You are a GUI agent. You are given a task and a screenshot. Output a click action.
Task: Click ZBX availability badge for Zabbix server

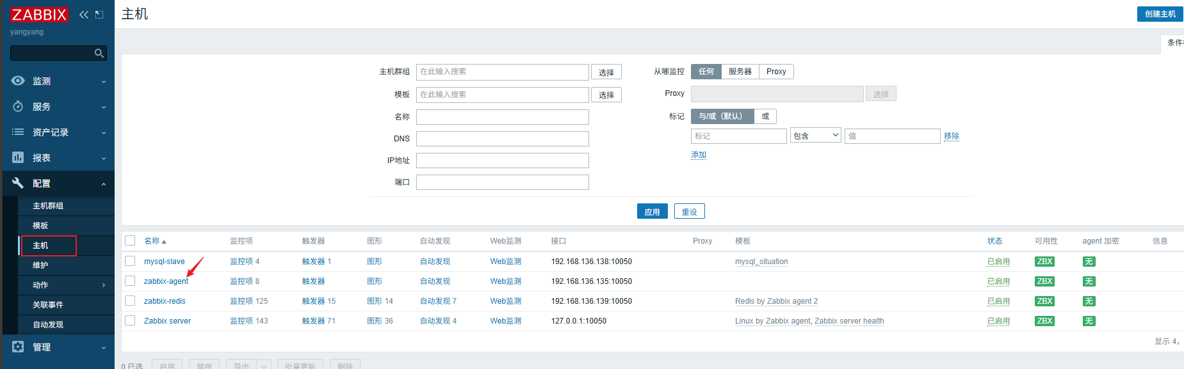[1044, 321]
